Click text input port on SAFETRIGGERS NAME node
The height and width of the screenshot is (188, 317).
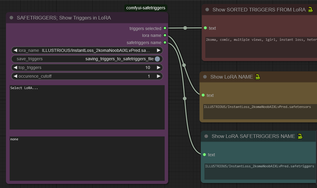204,155
